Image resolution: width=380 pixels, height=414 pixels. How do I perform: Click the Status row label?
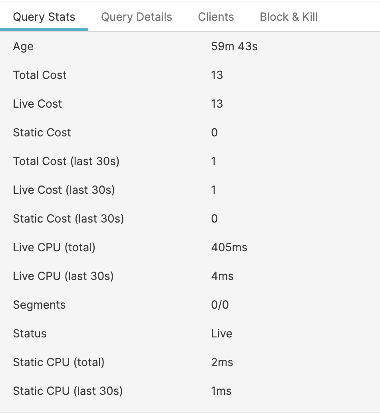point(29,333)
